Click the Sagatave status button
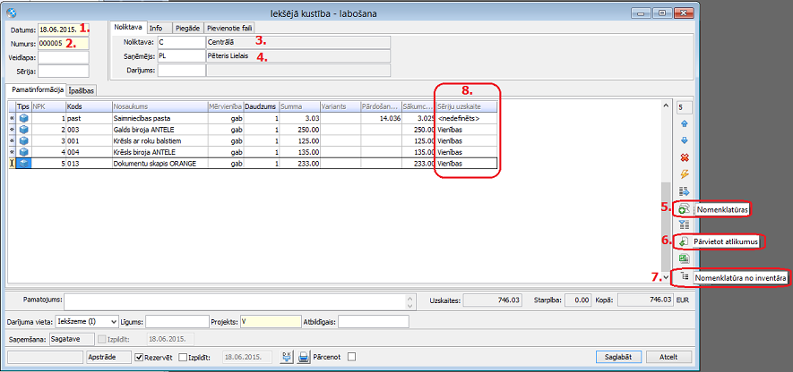 point(72,339)
